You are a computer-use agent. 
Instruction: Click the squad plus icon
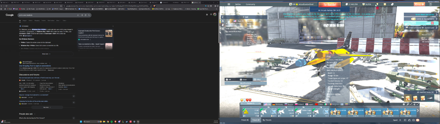(400, 120)
